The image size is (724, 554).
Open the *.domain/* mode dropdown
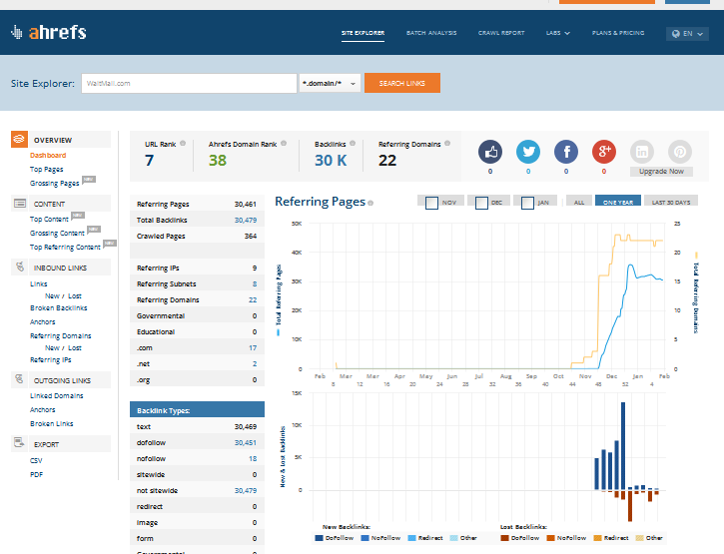[330, 83]
